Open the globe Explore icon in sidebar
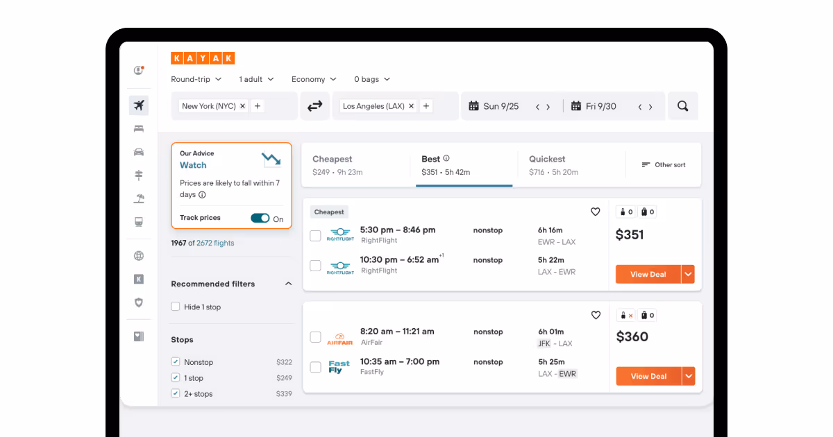 (139, 256)
